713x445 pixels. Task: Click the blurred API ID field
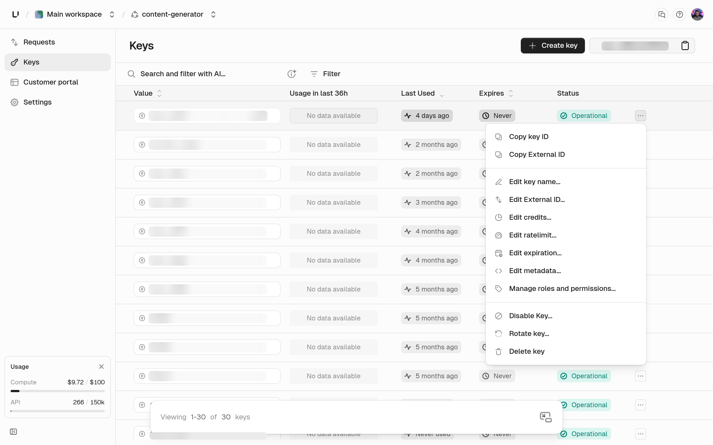coord(635,46)
